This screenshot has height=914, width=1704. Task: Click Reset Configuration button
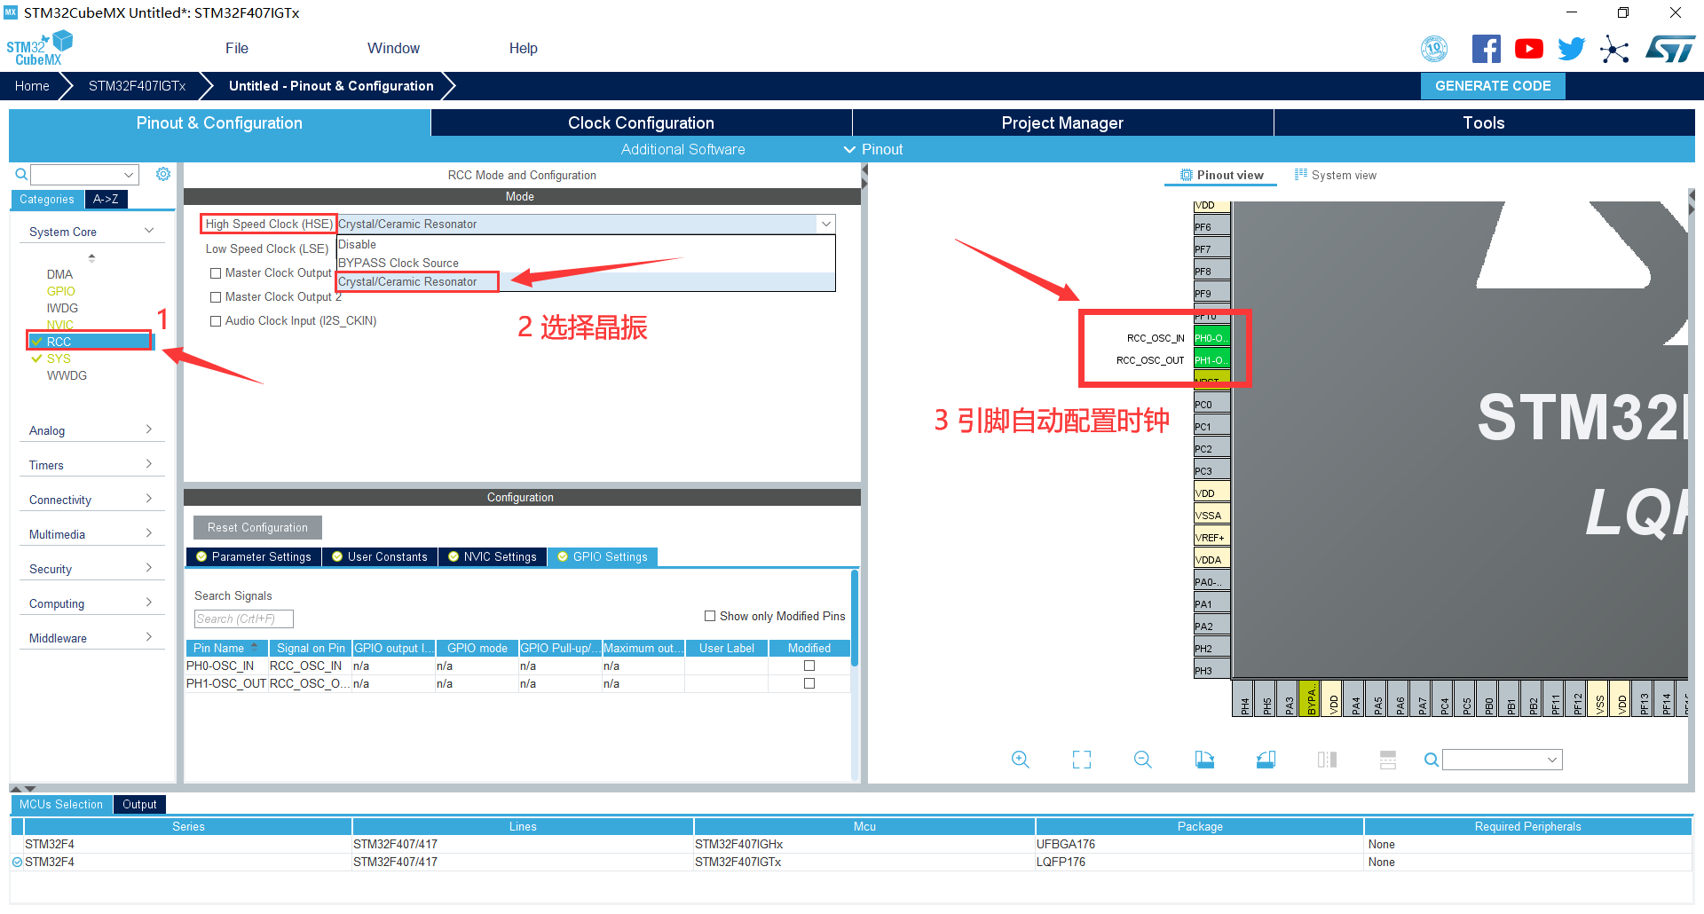point(257,527)
